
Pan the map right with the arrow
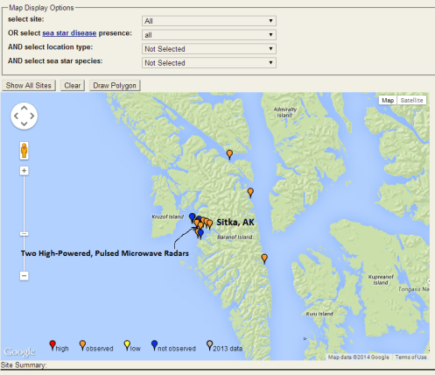(x=32, y=116)
